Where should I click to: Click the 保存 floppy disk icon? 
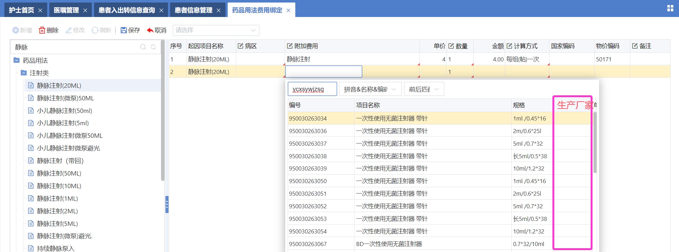tap(124, 30)
